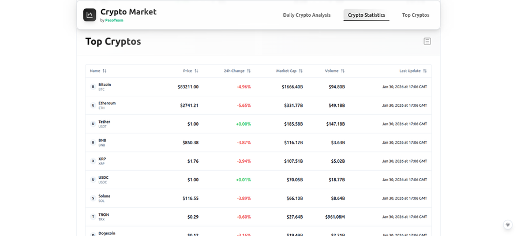Screen dimensions: 517x236
Task: Click the Bitcoin coin icon
Action: 93,87
